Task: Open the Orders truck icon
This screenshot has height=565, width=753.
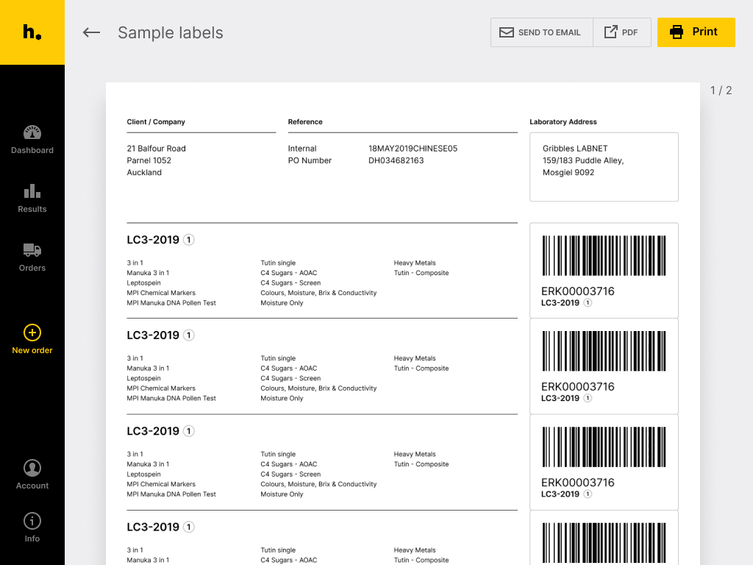Action: pos(32,250)
